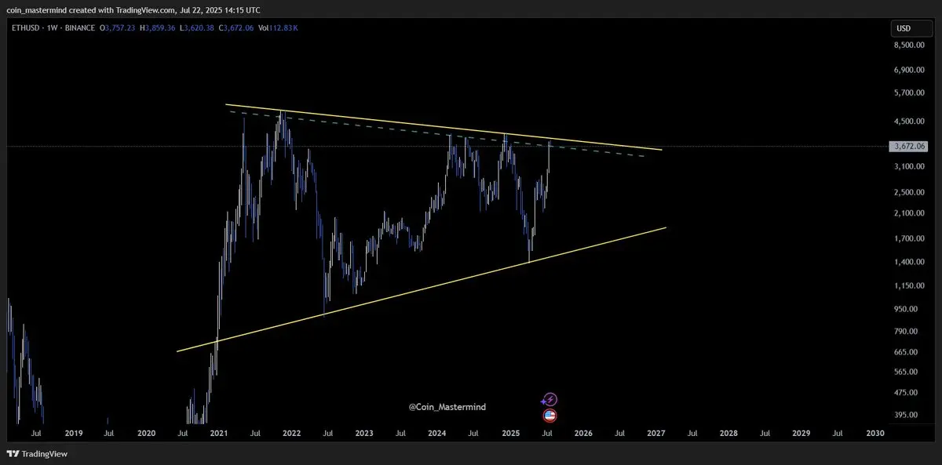Screen dimensions: 942x465
Task: Click the 2023 label on time axis
Action: coord(364,433)
